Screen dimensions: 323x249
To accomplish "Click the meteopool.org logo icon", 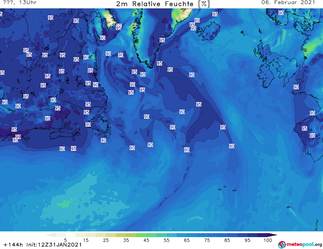I will 282,245.
